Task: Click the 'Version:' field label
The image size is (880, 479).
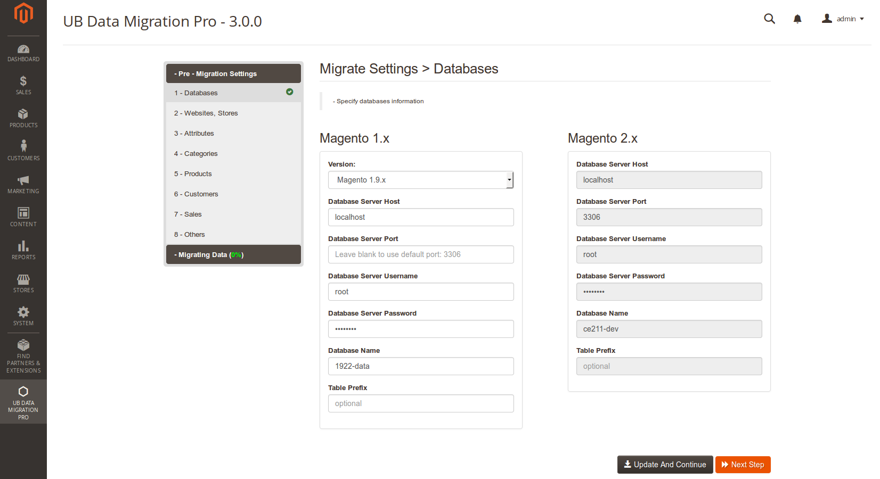Action: click(x=341, y=164)
